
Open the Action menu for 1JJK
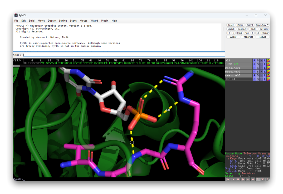click(x=254, y=64)
